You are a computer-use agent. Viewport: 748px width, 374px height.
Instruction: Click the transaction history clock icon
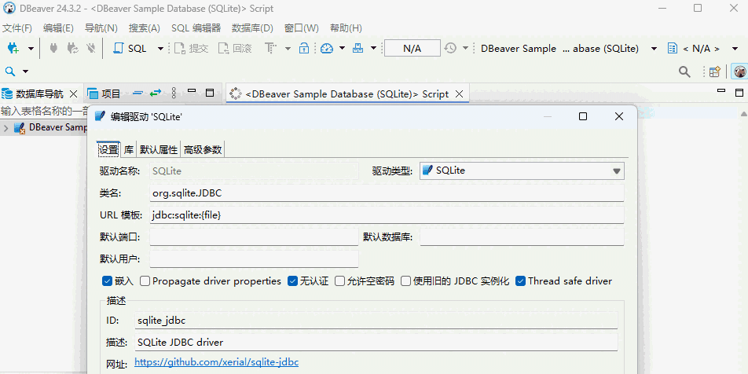tap(450, 48)
